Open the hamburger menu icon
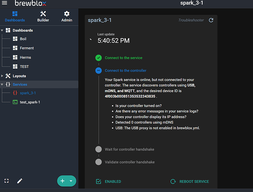 (5, 3)
